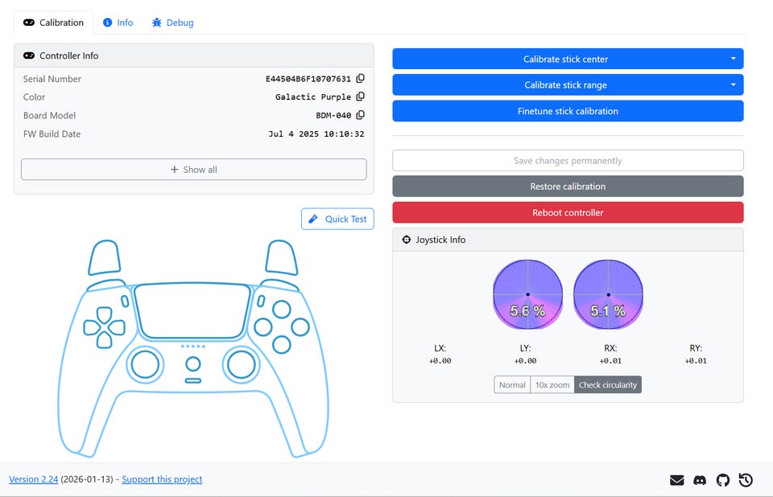This screenshot has width=773, height=497.
Task: Click the FW build date Jul 4 2025 10:10:32
Action: (316, 134)
